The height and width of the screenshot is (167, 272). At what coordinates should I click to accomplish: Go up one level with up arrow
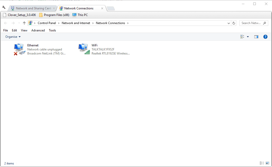(x=24, y=23)
